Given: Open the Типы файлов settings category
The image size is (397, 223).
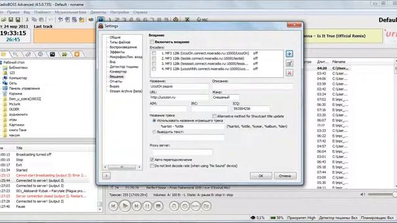Looking at the screenshot, I should 120,42.
